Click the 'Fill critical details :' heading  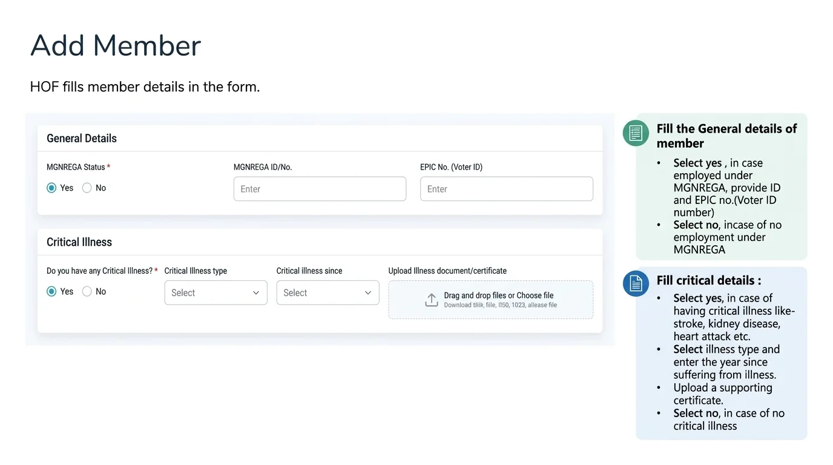709,280
